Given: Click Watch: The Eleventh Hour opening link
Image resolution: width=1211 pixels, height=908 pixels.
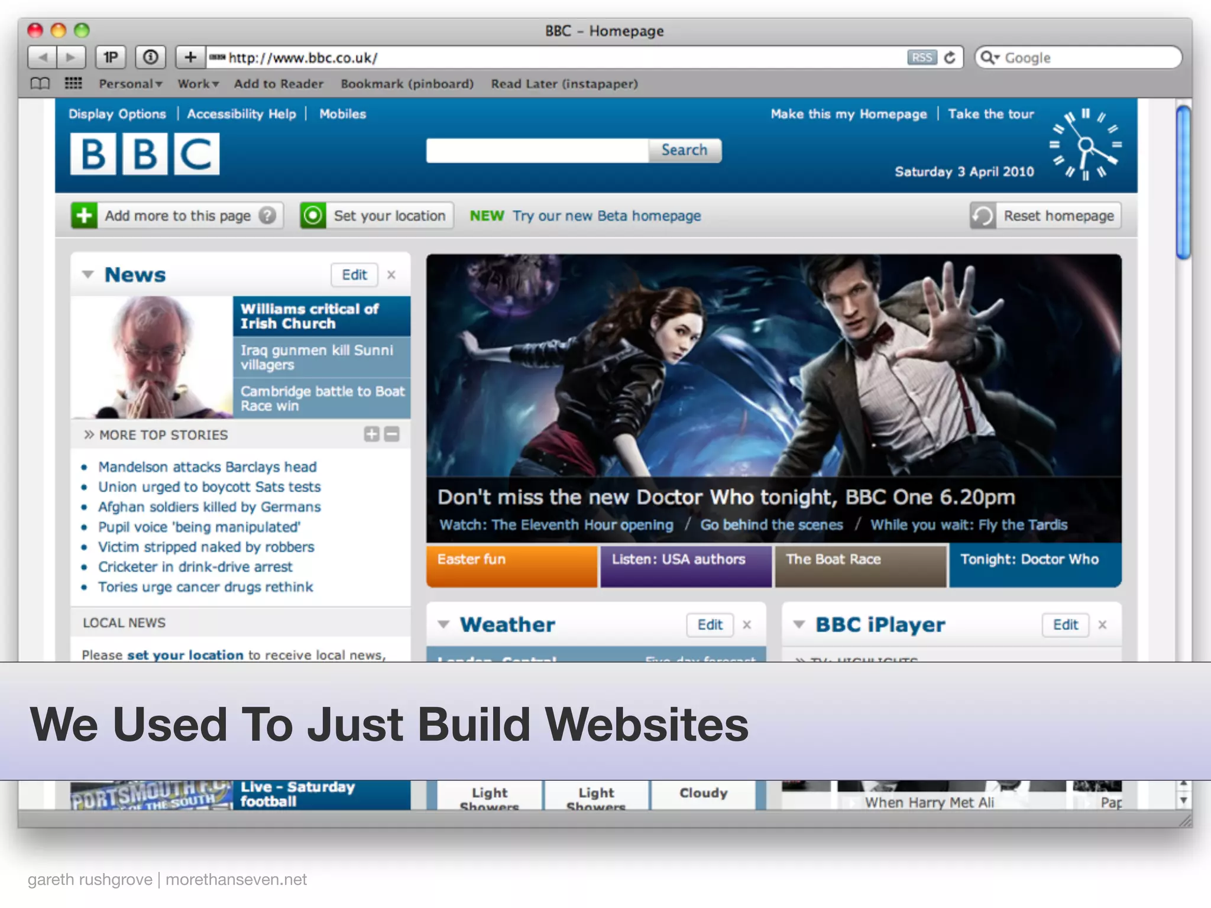Looking at the screenshot, I should pos(556,525).
